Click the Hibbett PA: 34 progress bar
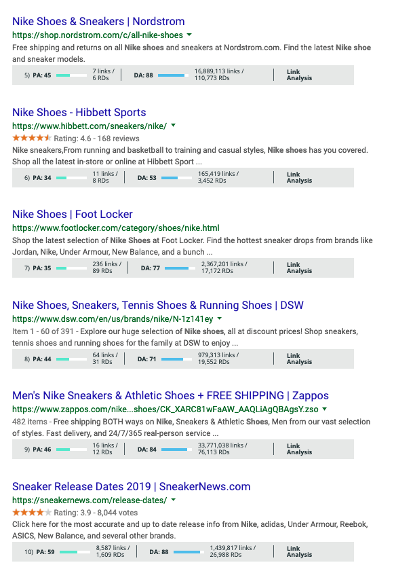Image resolution: width=394 pixels, height=567 pixels. pyautogui.click(x=71, y=177)
